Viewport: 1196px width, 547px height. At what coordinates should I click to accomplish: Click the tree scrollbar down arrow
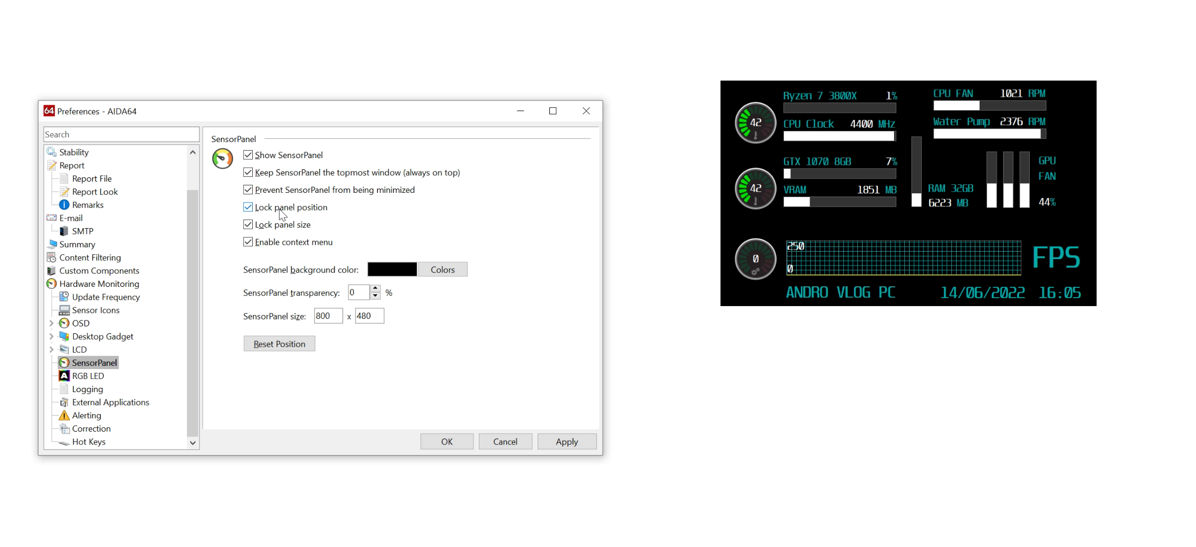click(x=193, y=443)
